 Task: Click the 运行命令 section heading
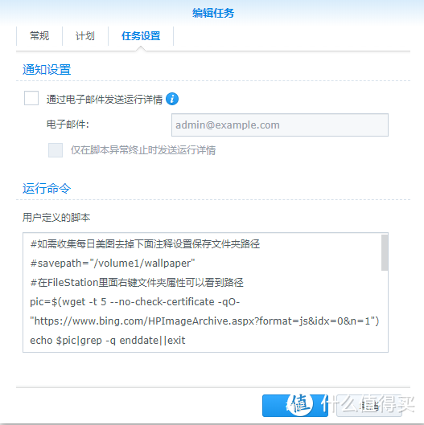[x=47, y=188]
